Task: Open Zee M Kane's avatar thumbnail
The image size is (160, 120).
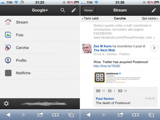Action: coord(87,48)
